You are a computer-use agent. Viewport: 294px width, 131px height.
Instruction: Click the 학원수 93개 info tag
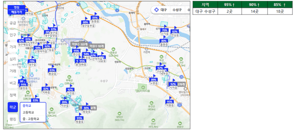point(97,46)
